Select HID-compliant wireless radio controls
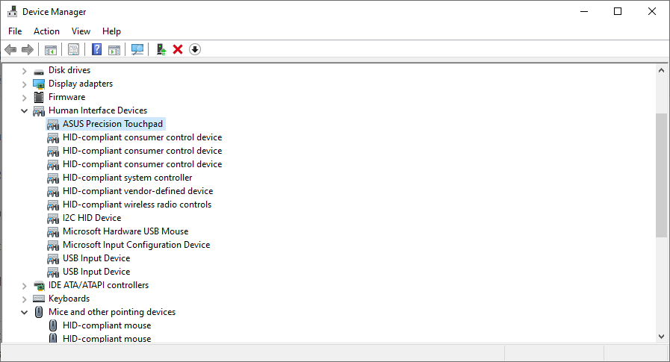This screenshot has width=670, height=362. tap(137, 205)
